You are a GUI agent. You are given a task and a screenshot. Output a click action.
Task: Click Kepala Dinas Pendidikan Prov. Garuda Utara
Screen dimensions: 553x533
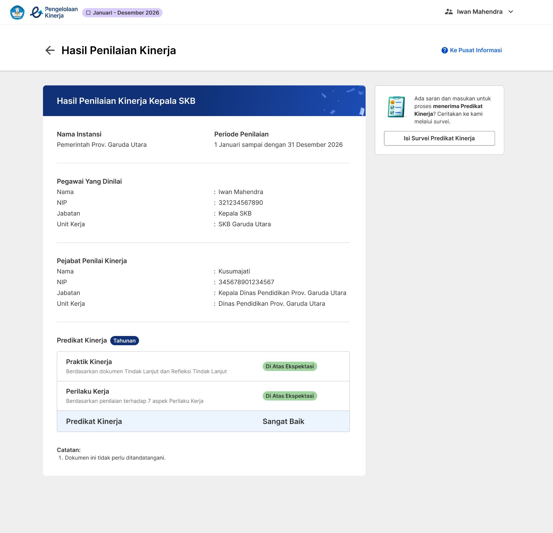[282, 293]
